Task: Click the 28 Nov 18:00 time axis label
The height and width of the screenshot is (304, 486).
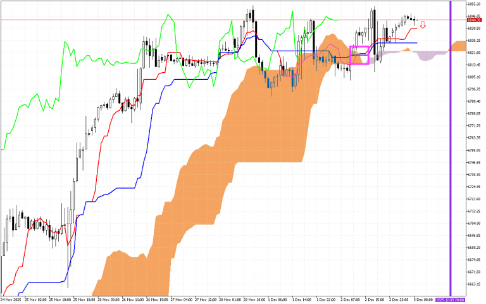Action: (254, 300)
